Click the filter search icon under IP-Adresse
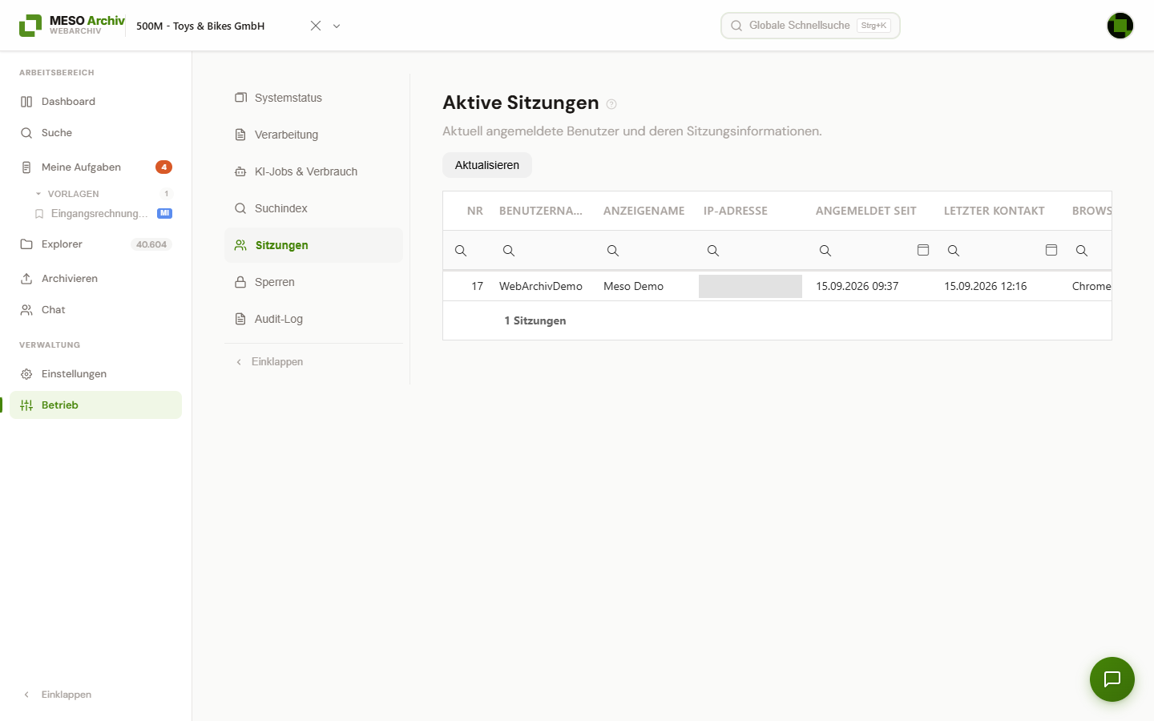The width and height of the screenshot is (1154, 721). pos(713,251)
